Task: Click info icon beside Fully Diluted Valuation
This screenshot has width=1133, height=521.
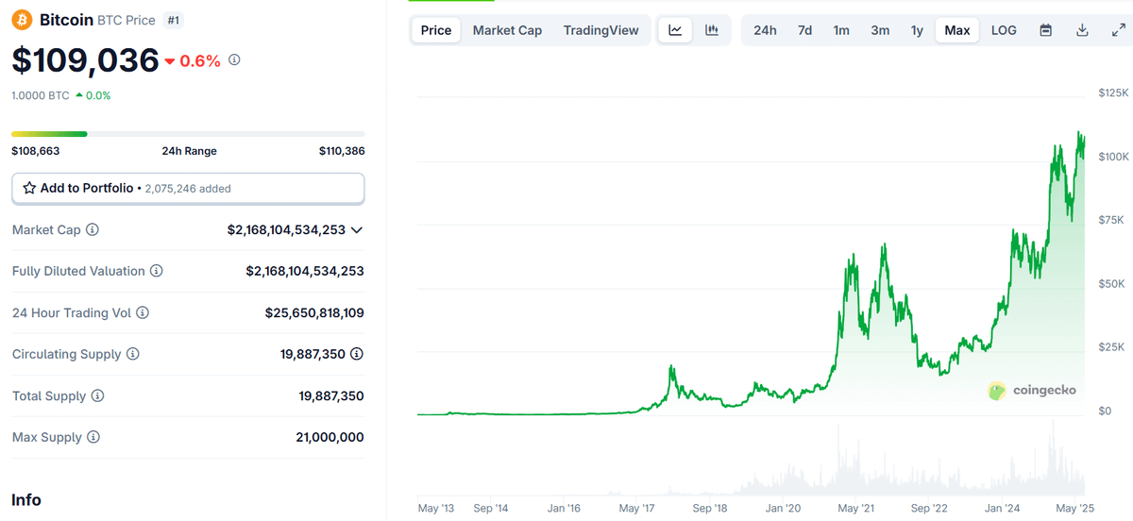Action: (157, 271)
